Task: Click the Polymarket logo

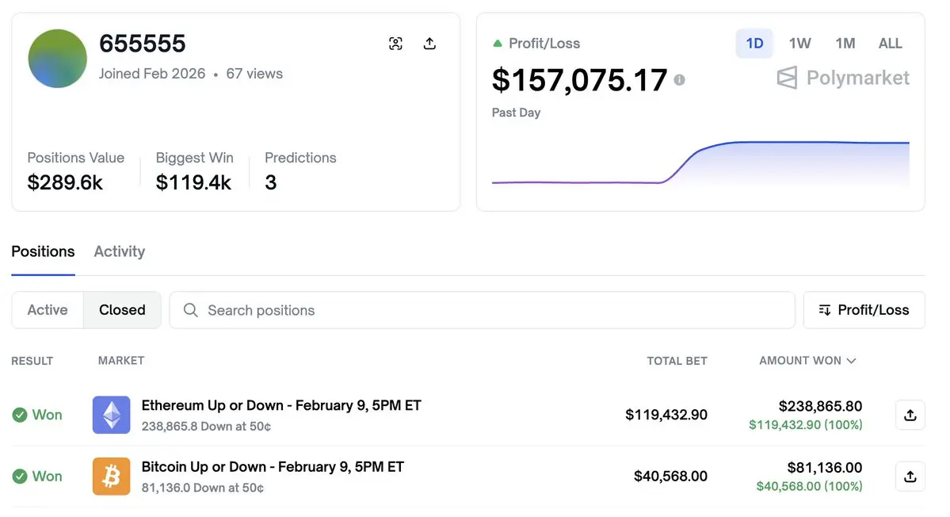Action: [843, 78]
